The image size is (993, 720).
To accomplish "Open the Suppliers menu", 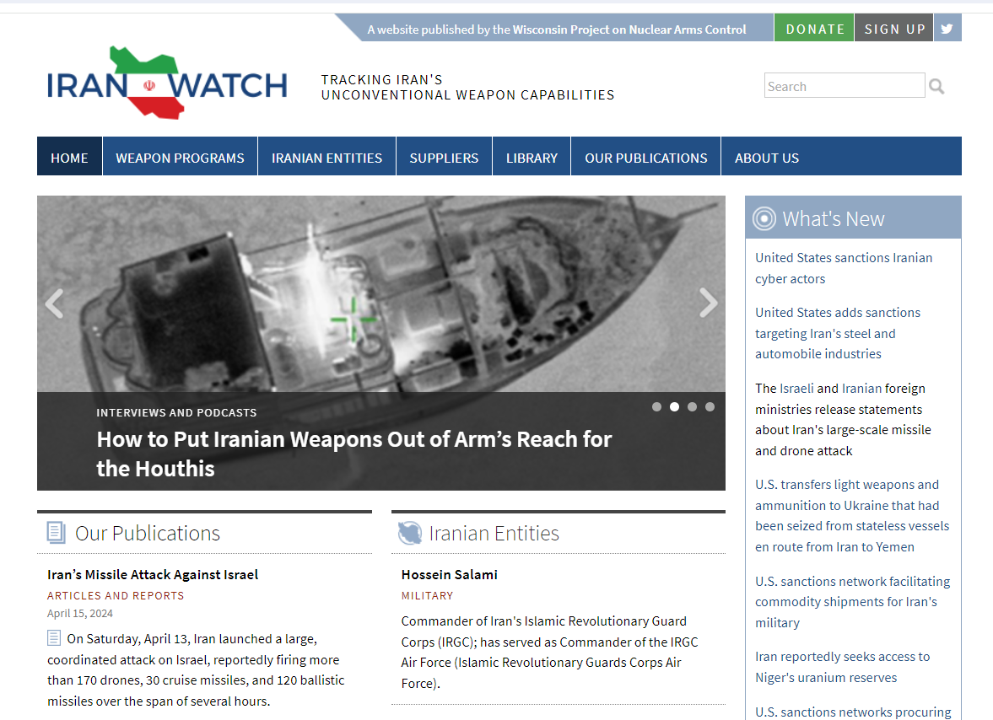I will [x=444, y=157].
